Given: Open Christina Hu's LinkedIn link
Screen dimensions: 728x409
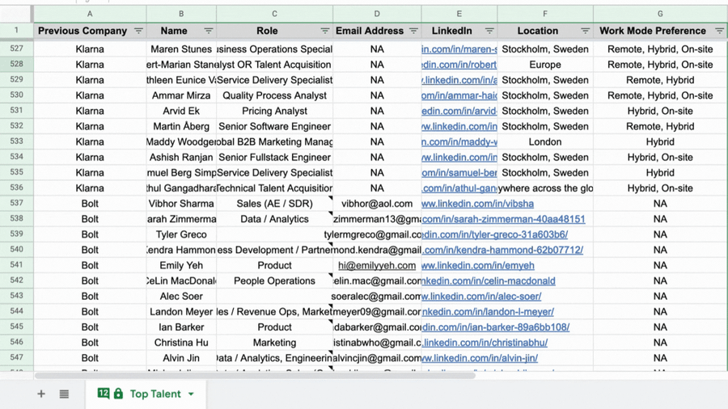Looking at the screenshot, I should click(485, 343).
